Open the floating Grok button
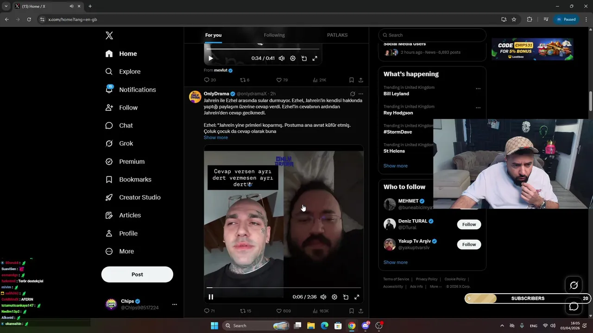Image resolution: width=593 pixels, height=333 pixels. (x=574, y=285)
